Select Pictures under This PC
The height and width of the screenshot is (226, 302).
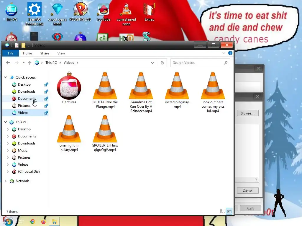24,157
